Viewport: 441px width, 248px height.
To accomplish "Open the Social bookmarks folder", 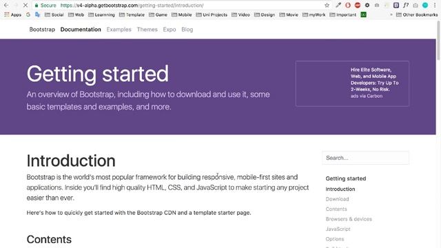I will click(x=54, y=14).
